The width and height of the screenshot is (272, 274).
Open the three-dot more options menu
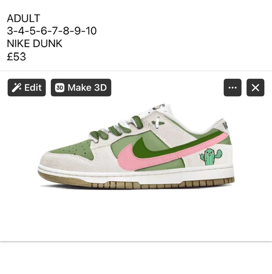[x=233, y=87]
